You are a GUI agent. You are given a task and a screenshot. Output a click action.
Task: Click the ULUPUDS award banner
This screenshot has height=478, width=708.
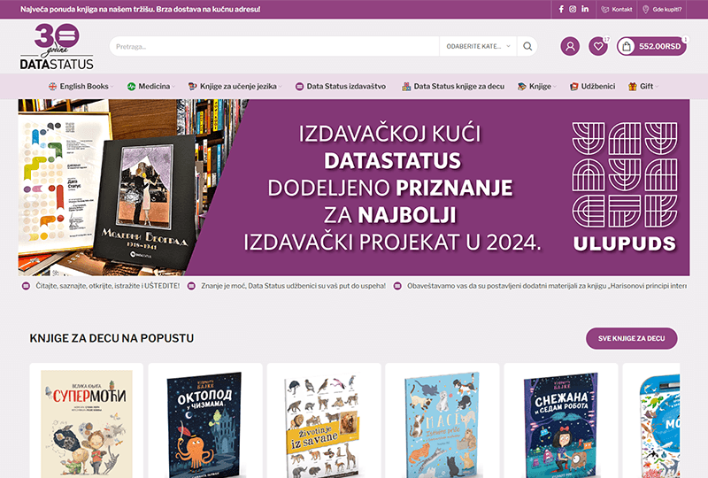point(353,188)
